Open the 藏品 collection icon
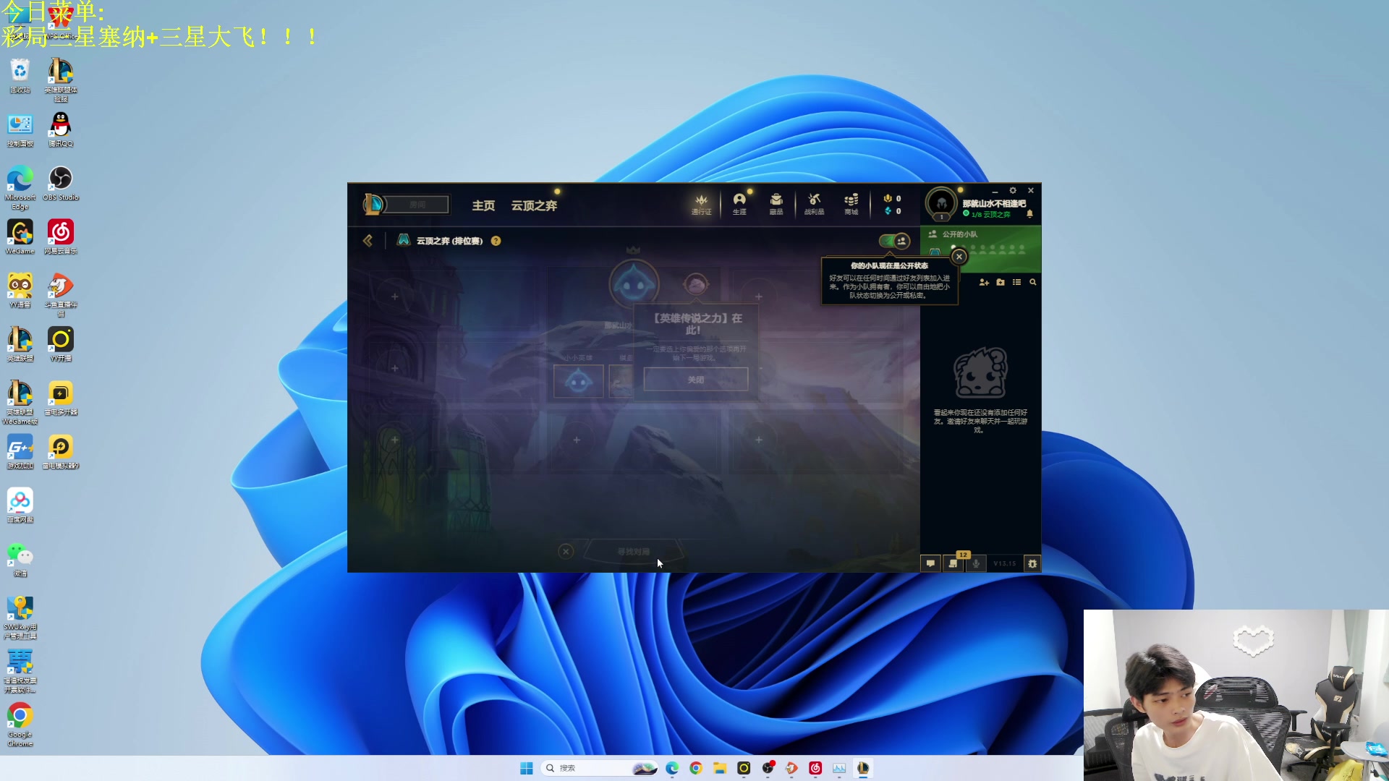Viewport: 1389px width, 781px height. (x=776, y=204)
